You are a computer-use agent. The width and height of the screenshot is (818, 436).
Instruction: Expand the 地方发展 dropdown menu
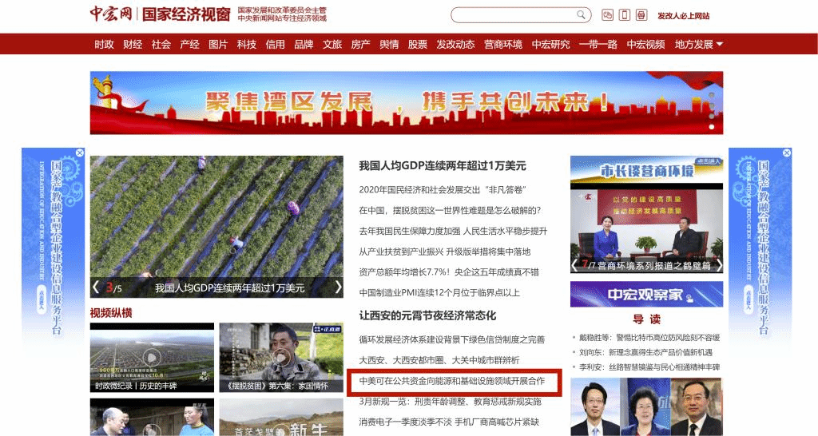pyautogui.click(x=698, y=44)
